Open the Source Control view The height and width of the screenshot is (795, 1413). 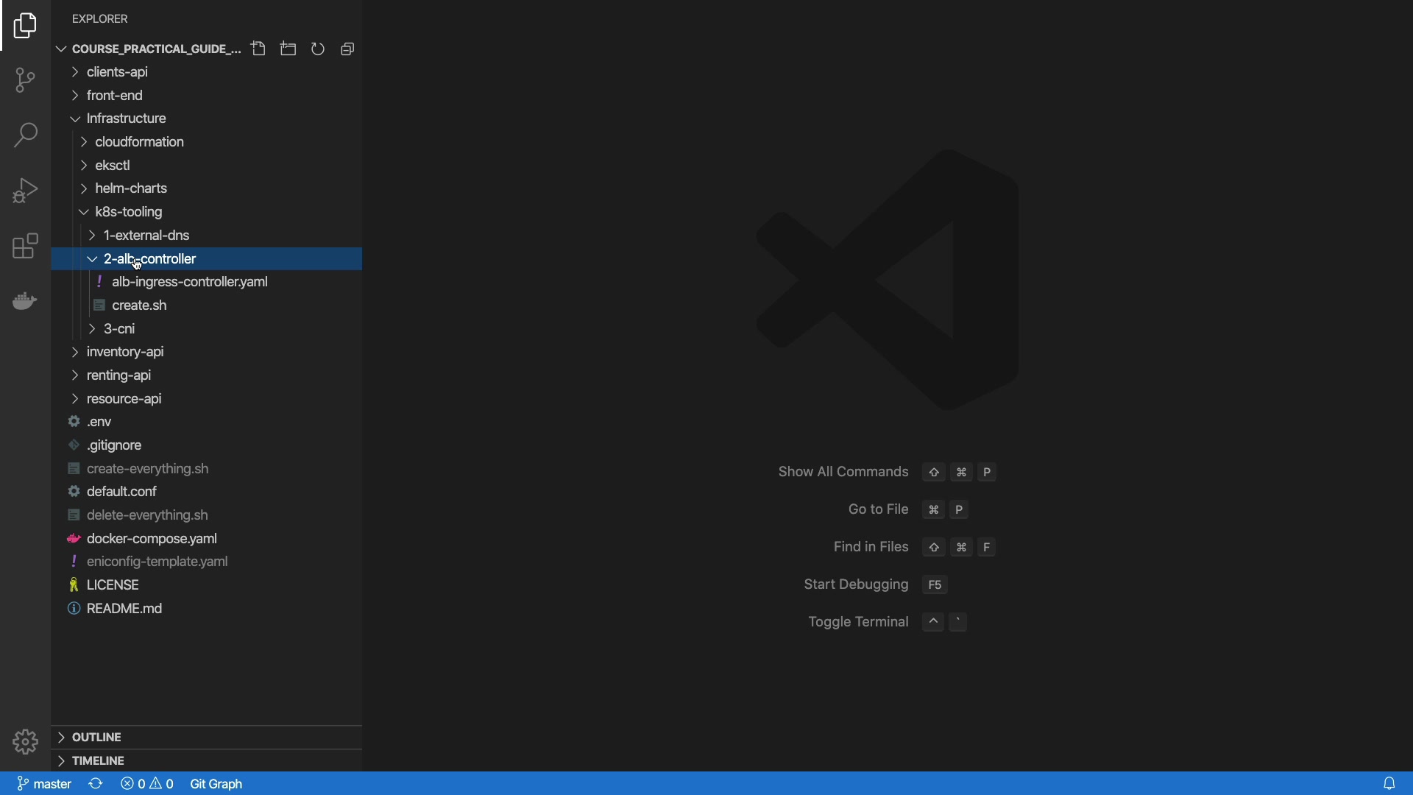click(x=25, y=80)
